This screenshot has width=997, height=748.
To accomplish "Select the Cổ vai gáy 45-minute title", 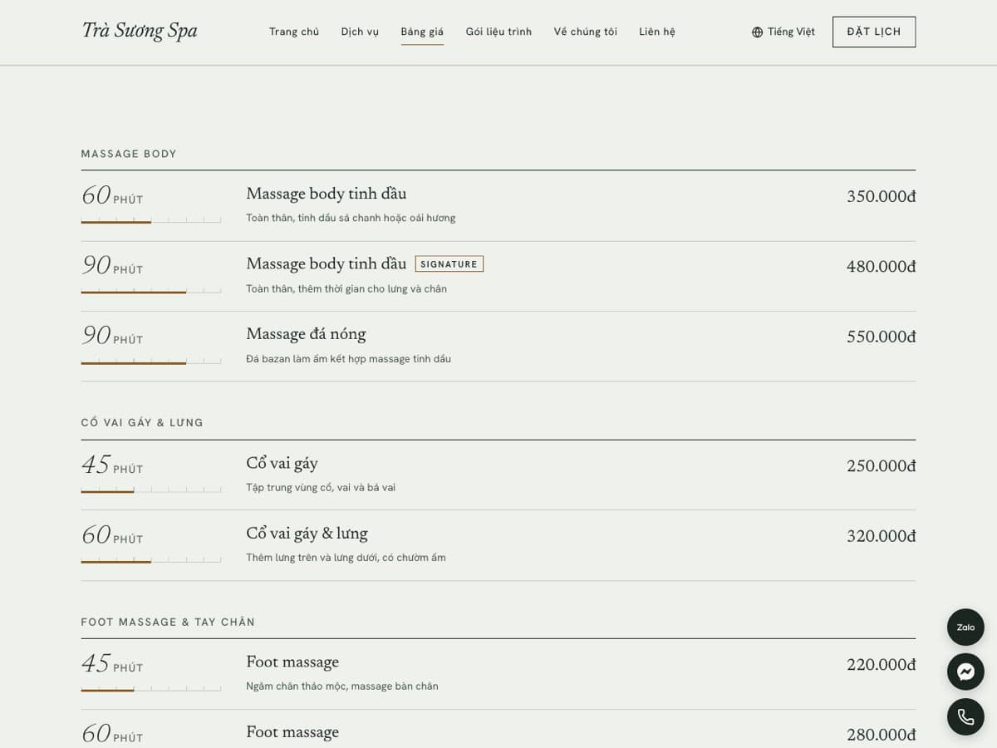I will (282, 463).
